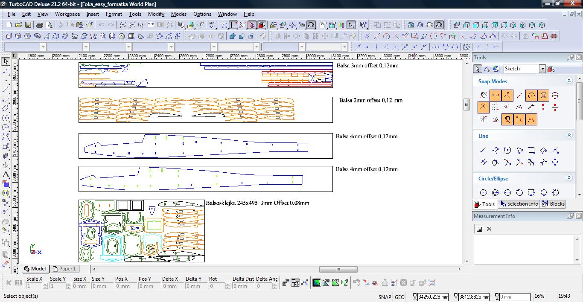Select the Spell Check ABC icon
The image size is (583, 302).
(213, 25)
